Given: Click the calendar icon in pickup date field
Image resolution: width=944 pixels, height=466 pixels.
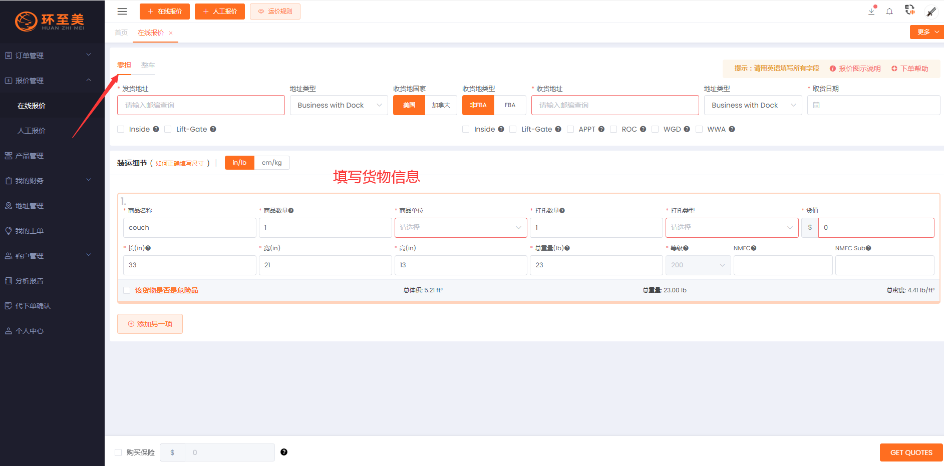Looking at the screenshot, I should click(x=816, y=105).
